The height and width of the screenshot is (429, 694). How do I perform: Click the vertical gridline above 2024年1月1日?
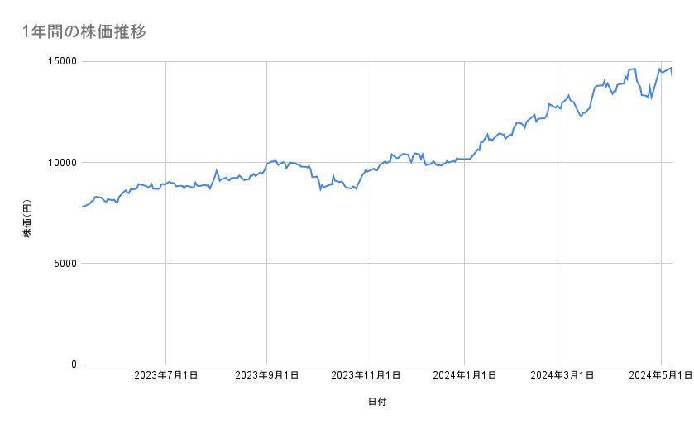[x=463, y=248]
